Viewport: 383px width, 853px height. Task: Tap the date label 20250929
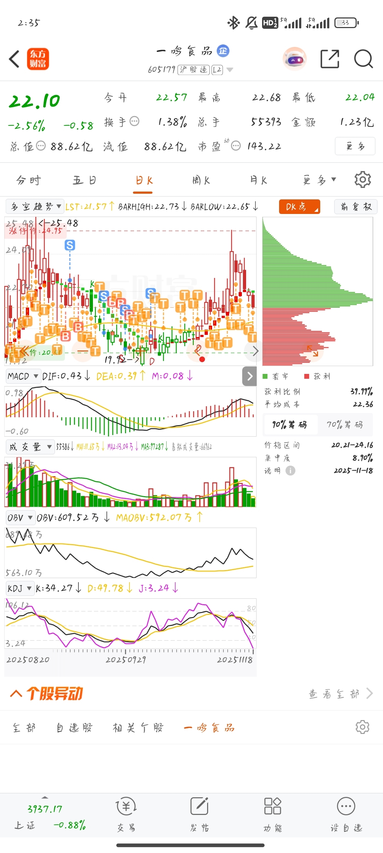click(x=126, y=660)
